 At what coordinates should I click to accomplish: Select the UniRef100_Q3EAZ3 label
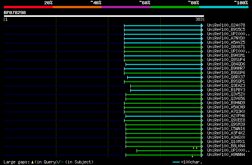pos(226,86)
